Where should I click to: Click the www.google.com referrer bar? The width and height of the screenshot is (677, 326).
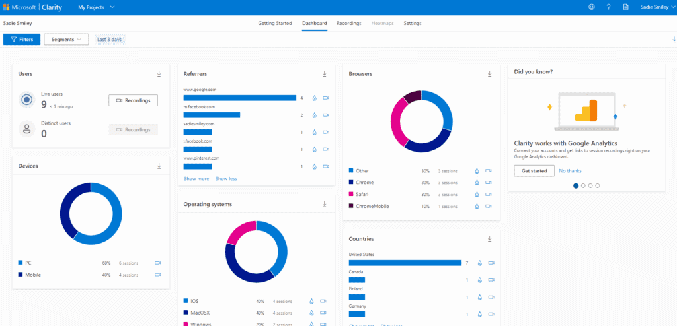pyautogui.click(x=239, y=98)
